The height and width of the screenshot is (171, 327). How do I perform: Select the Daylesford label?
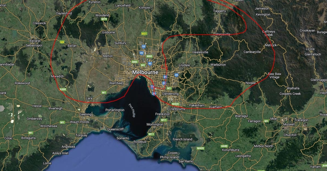click(x=64, y=13)
